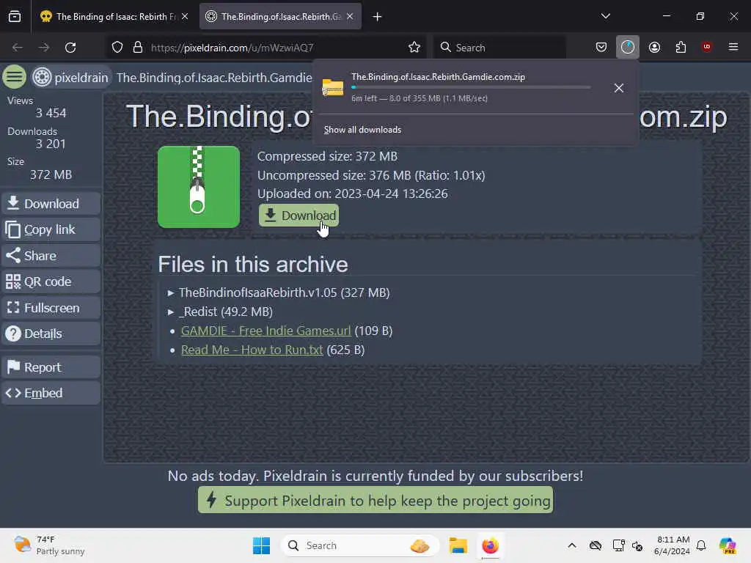Image resolution: width=751 pixels, height=563 pixels.
Task: Toggle the Firefox downloads panel button
Action: 628,47
